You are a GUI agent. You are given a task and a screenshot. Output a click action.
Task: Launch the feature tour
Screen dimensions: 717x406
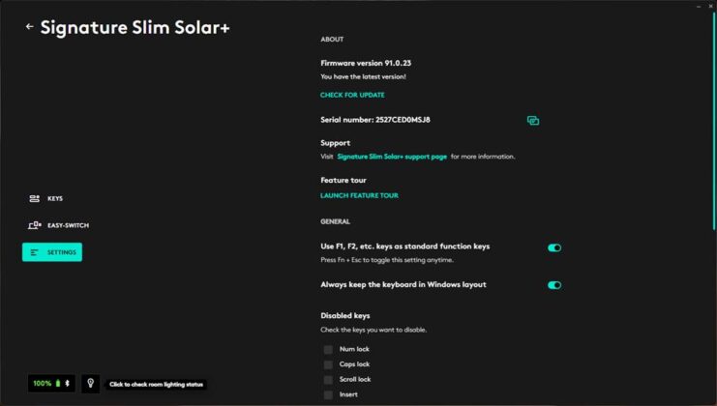click(359, 195)
